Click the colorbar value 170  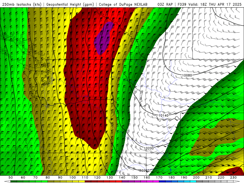(x=159, y=178)
